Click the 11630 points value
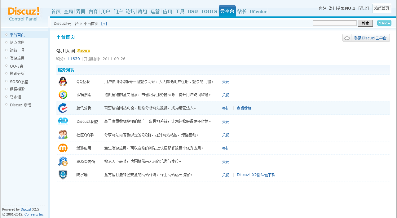The image size is (397, 218). coord(74,59)
